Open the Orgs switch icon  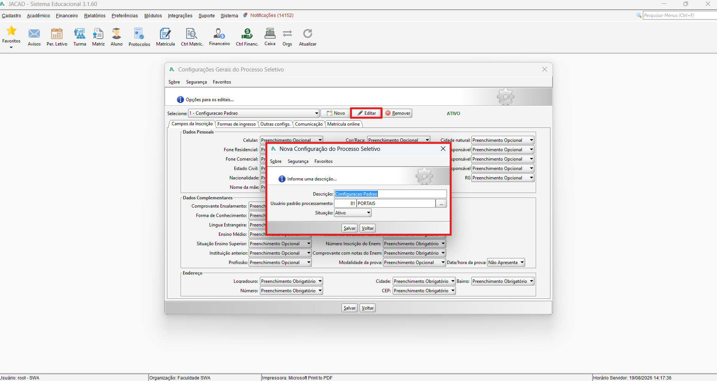pyautogui.click(x=287, y=33)
